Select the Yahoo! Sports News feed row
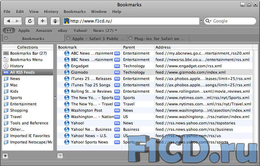 click(x=155, y=142)
